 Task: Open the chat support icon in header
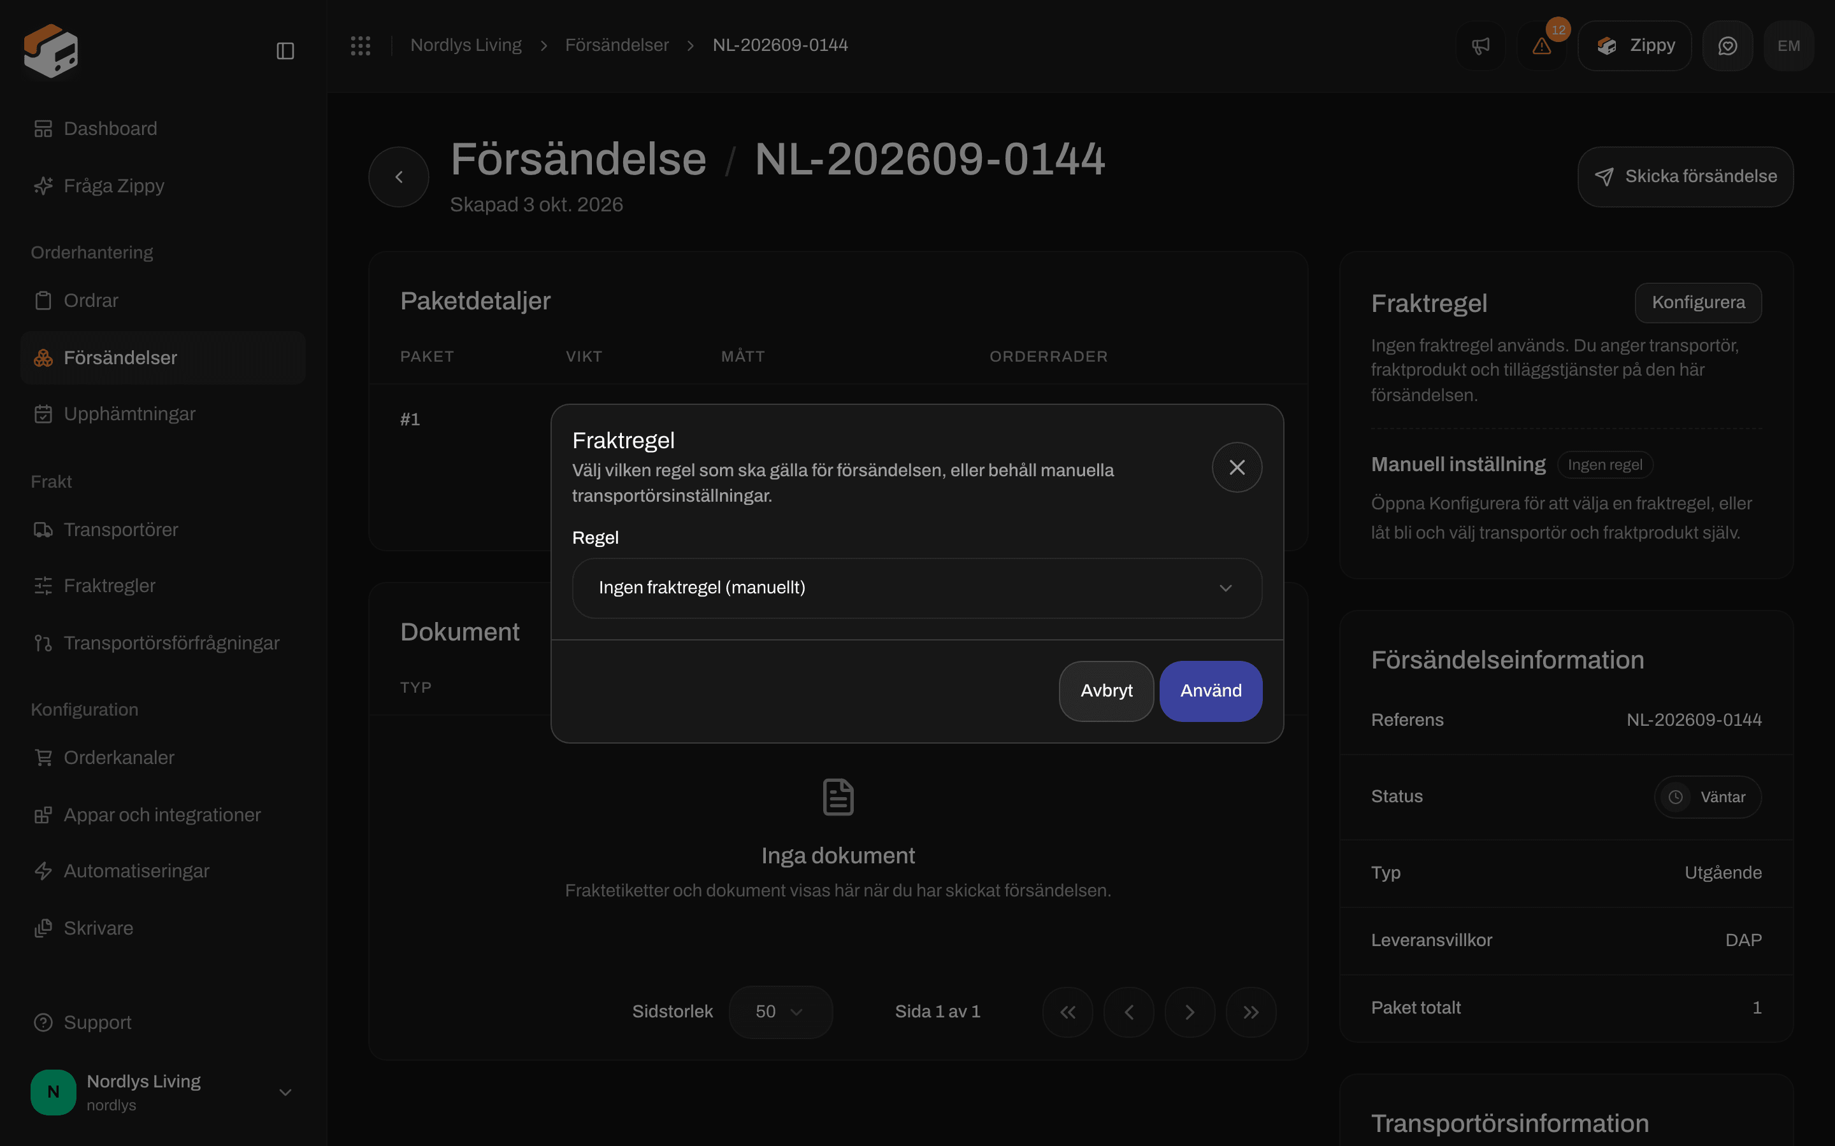tap(1727, 46)
